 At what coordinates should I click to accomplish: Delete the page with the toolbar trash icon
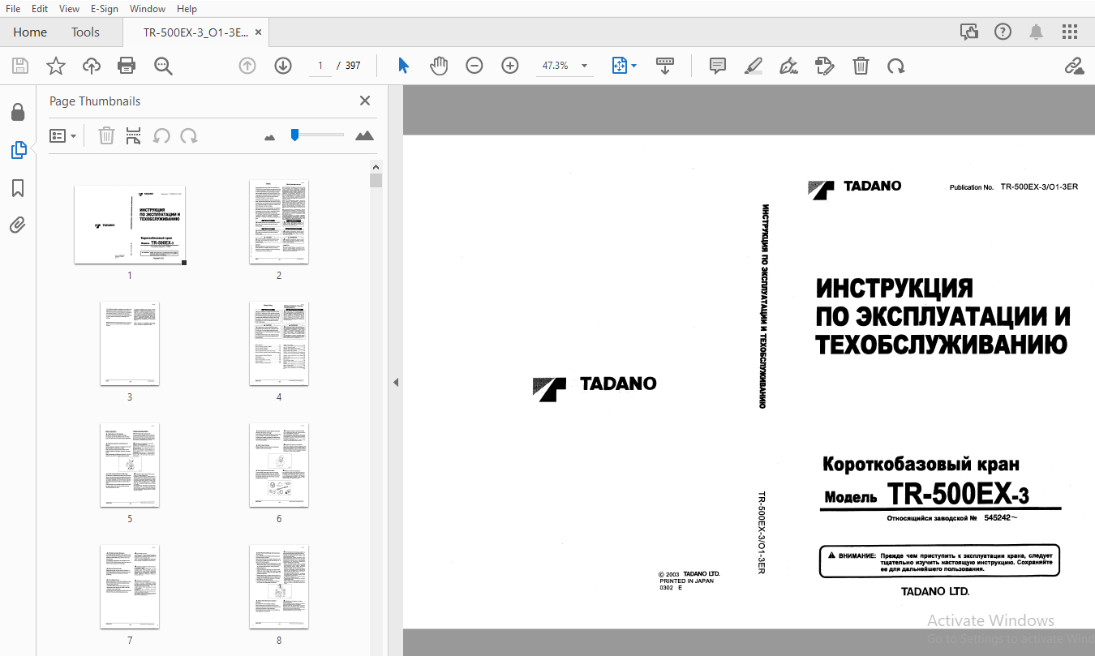pos(861,66)
